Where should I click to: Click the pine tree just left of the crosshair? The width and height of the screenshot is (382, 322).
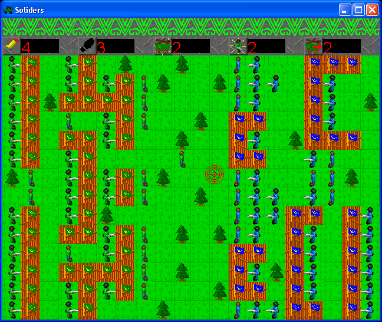pos(163,176)
